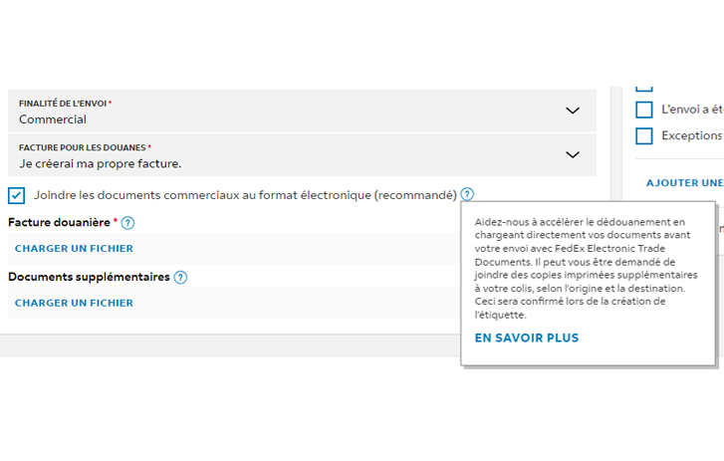Click the "Joindre les documents commerciaux" label text
The height and width of the screenshot is (461, 724).
pos(245,195)
